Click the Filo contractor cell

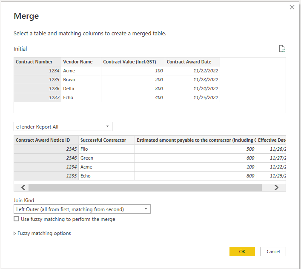106,149
